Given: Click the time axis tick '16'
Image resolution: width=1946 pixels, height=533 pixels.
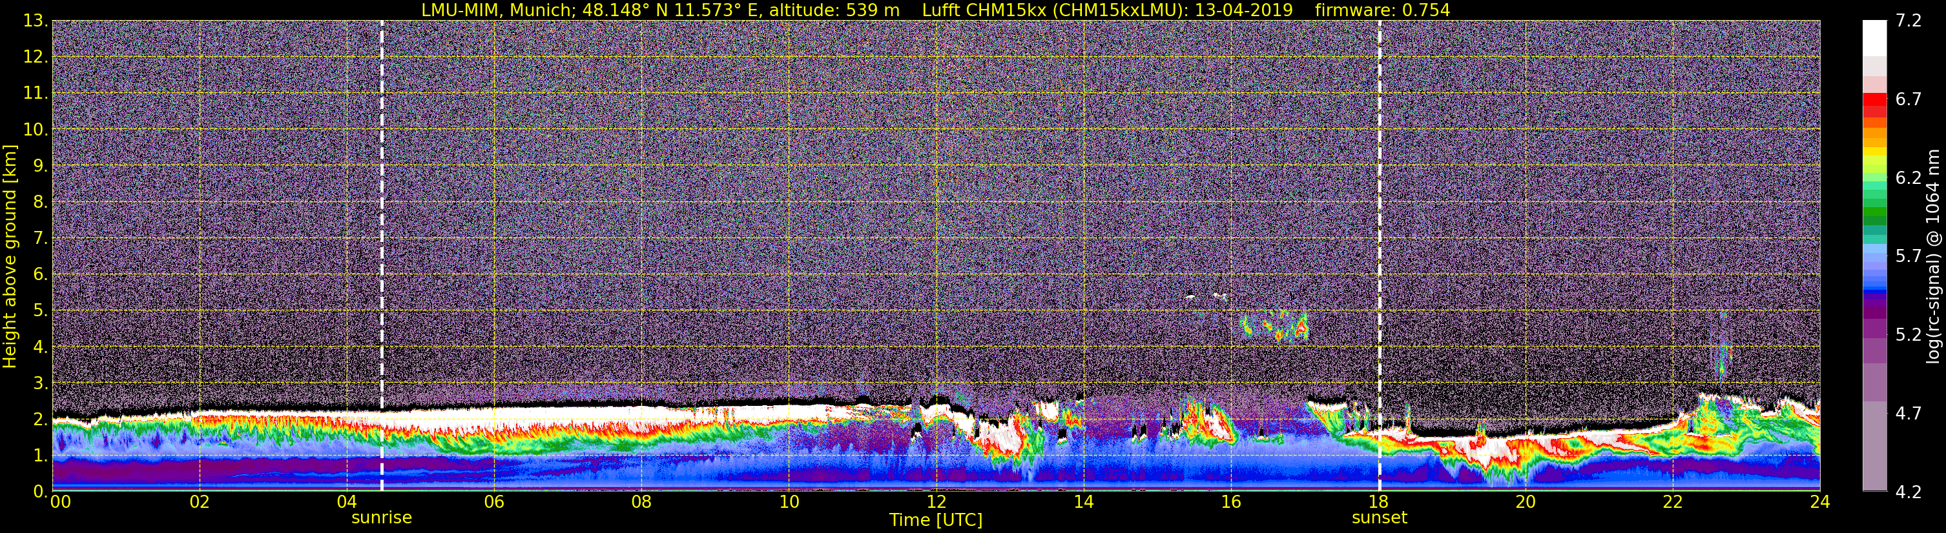Looking at the screenshot, I should click(x=1230, y=502).
